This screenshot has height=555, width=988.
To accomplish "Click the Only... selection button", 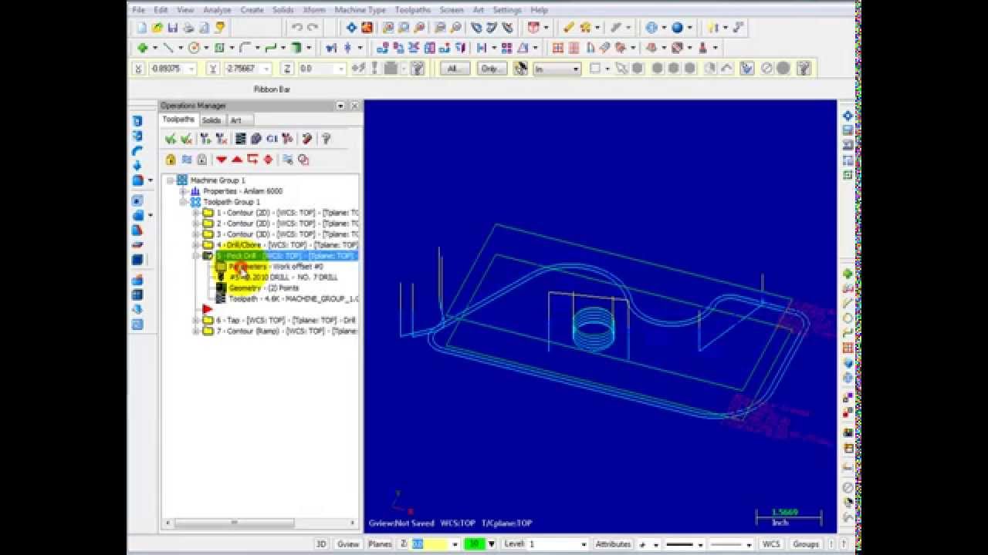I will [490, 69].
